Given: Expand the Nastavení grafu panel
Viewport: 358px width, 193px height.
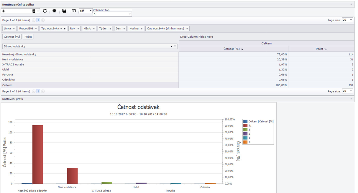Looking at the screenshot, I should click(x=352, y=99).
